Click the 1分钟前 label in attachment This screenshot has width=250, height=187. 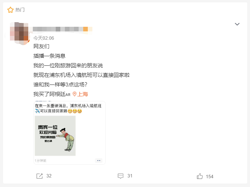coord(40,161)
